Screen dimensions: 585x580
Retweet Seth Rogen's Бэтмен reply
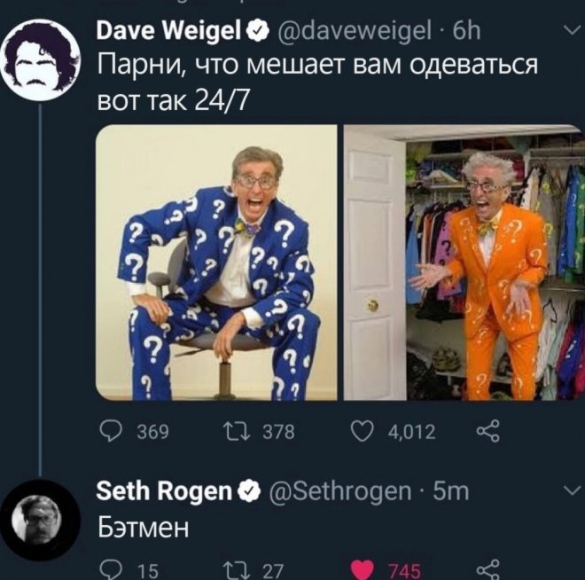(236, 570)
